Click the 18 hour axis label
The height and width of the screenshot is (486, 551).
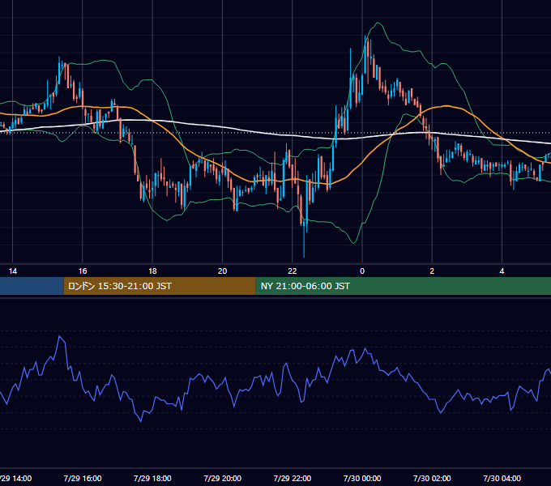[x=152, y=271]
